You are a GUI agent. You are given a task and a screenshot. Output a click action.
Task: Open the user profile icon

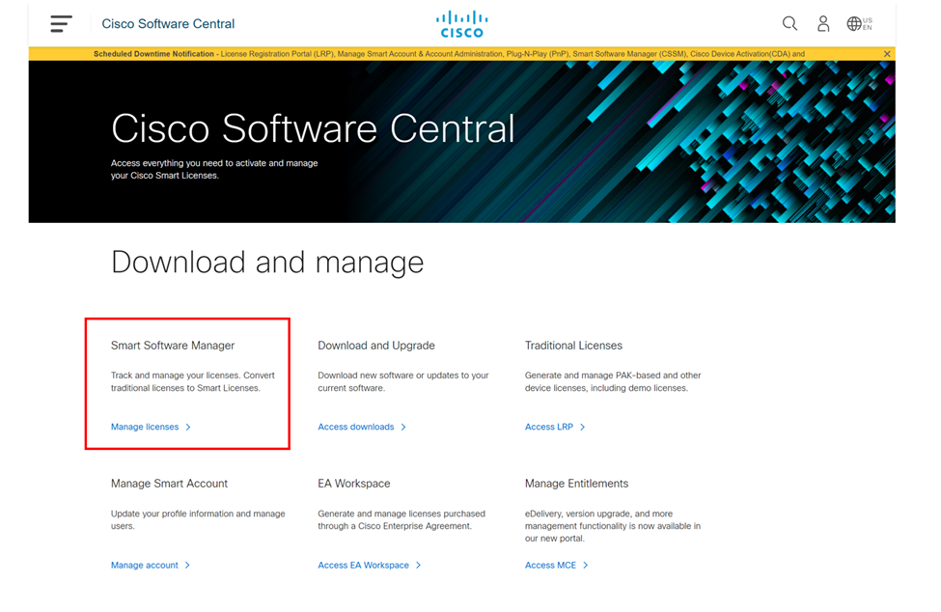point(823,23)
